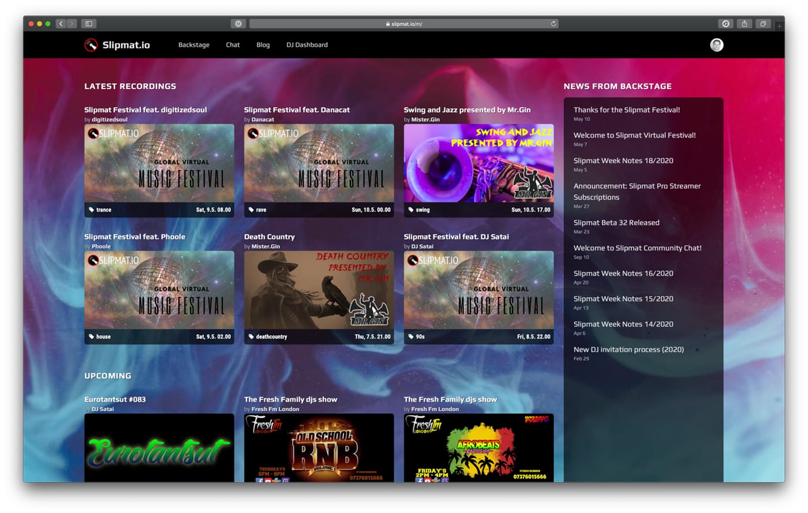Open the user profile avatar

[x=716, y=45]
